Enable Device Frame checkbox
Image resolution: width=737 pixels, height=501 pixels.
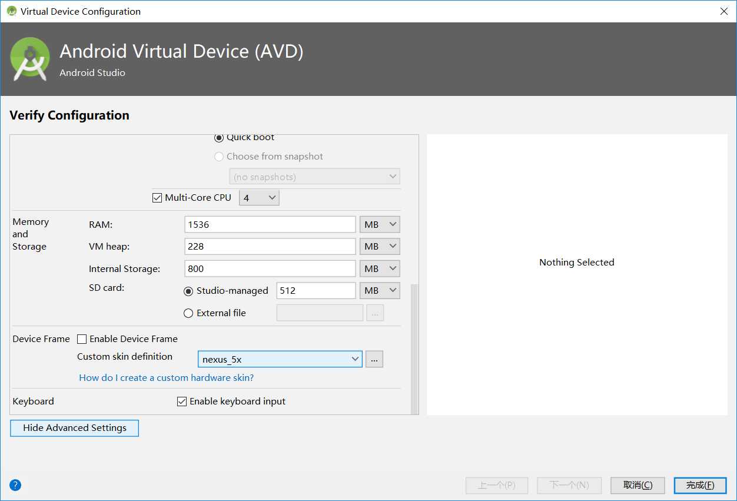coord(82,339)
